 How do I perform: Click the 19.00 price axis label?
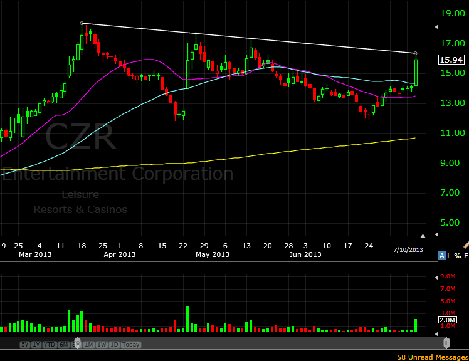pos(453,13)
